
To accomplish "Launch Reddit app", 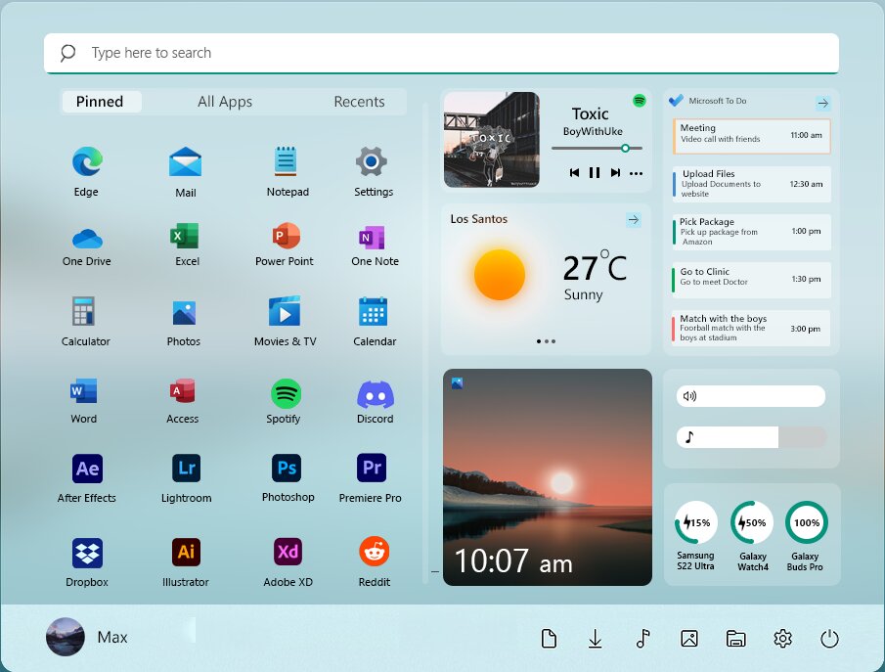I will pyautogui.click(x=375, y=551).
